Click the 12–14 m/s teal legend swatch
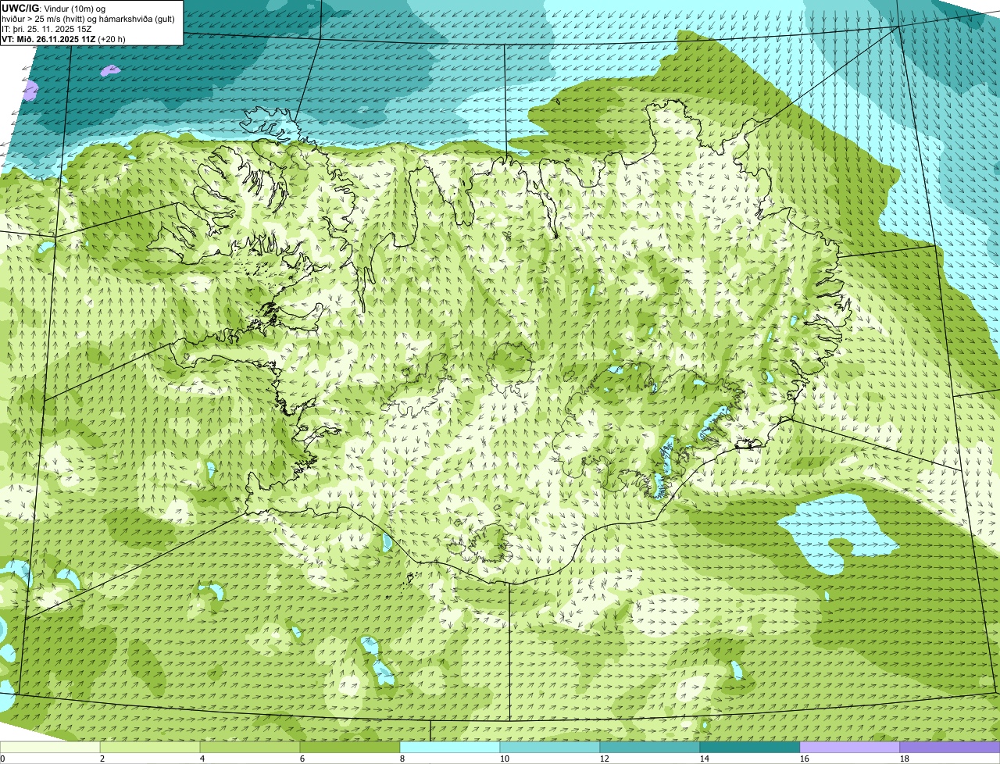Screen dimensions: 1000x764 [x=650, y=748]
